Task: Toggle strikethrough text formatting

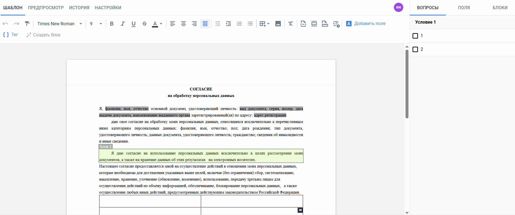Action: tap(144, 24)
